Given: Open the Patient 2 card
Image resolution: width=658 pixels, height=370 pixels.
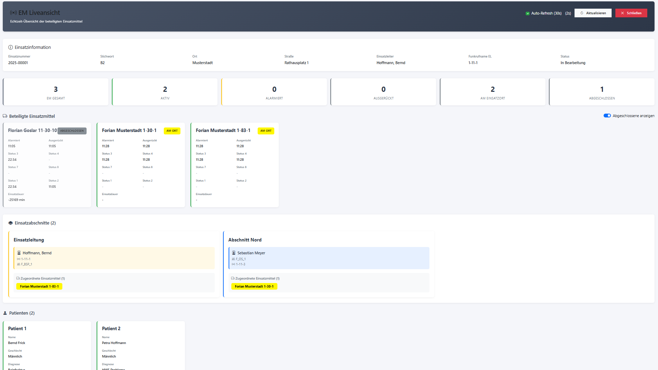Looking at the screenshot, I should click(x=141, y=345).
